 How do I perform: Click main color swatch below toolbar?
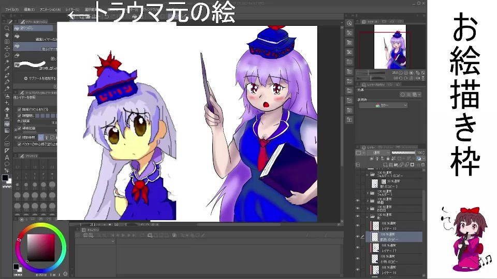click(x=5, y=178)
